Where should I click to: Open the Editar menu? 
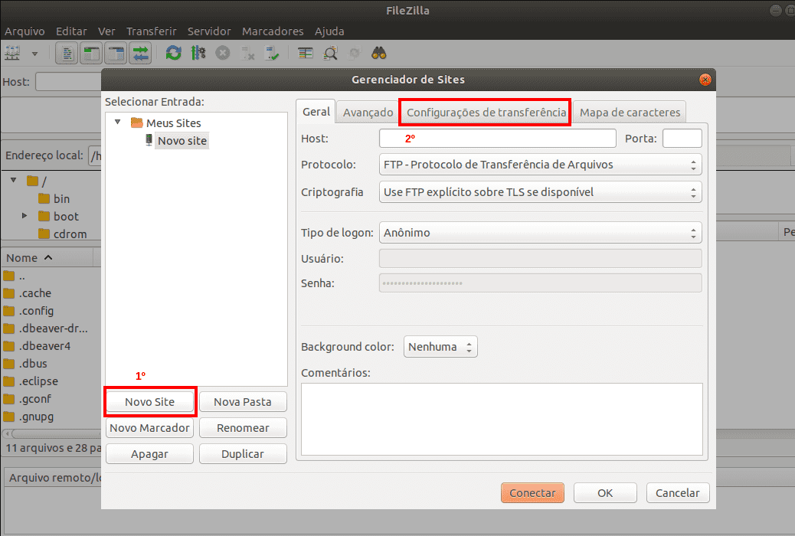pos(71,31)
